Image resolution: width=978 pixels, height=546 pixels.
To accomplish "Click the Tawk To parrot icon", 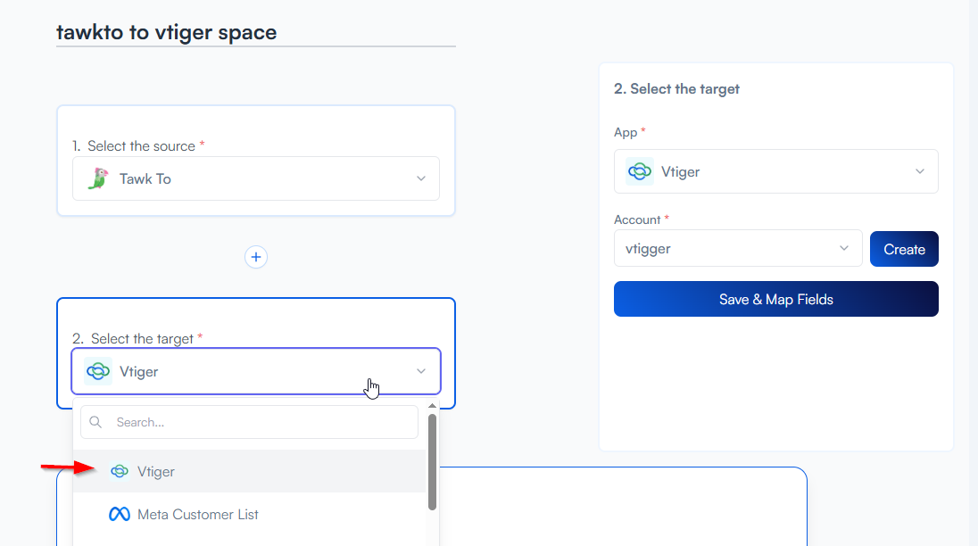I will click(x=97, y=178).
